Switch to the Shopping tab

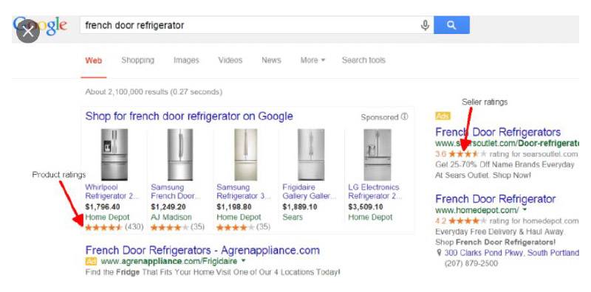coord(137,60)
